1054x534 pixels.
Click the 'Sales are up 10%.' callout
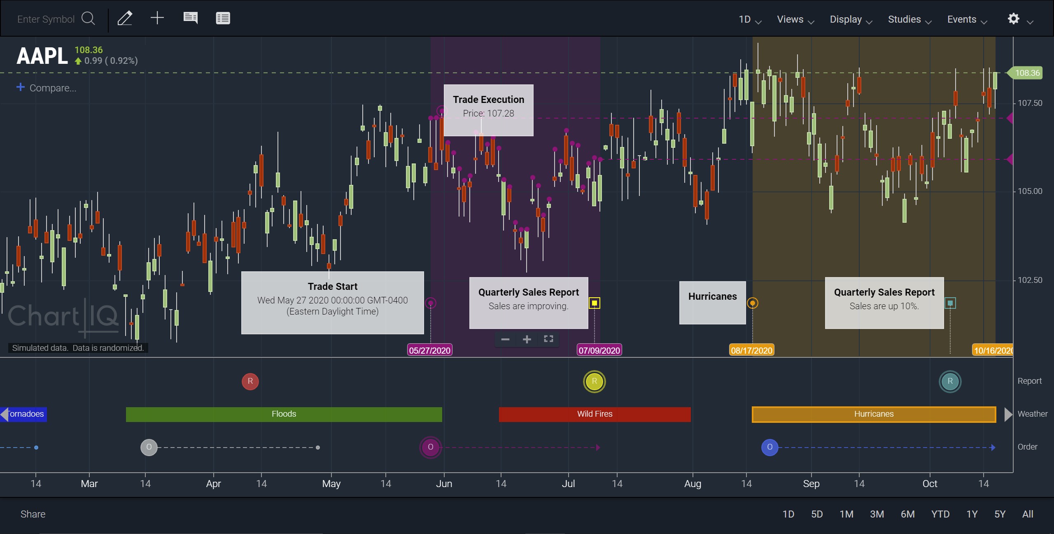pos(884,303)
